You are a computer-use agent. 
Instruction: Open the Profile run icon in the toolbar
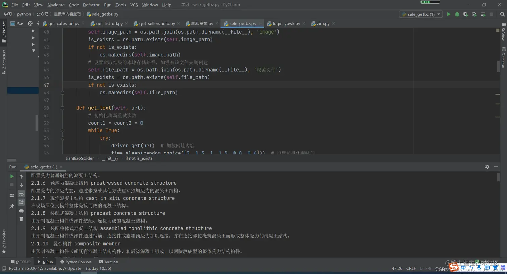(474, 14)
